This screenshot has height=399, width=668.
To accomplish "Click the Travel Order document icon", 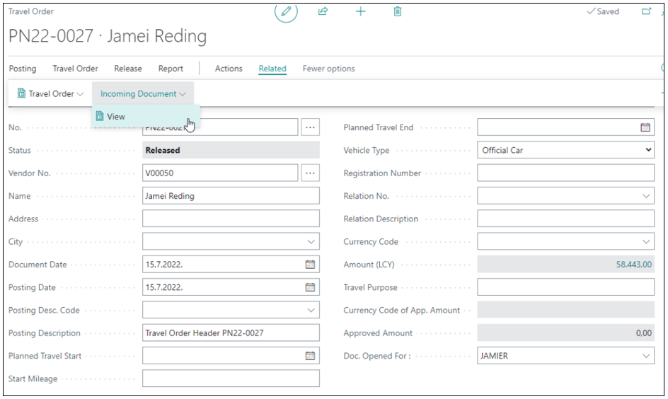I will pyautogui.click(x=21, y=93).
